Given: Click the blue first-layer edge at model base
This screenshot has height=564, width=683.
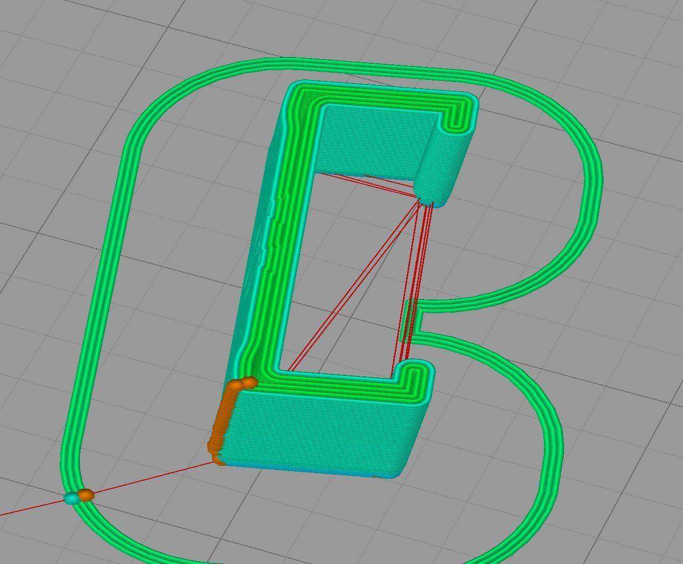Looking at the screenshot, I should click(312, 471).
